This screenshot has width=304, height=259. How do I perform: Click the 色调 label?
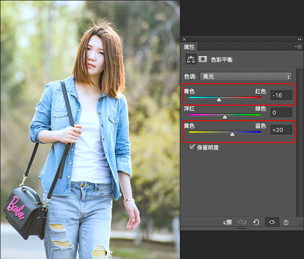click(x=190, y=76)
